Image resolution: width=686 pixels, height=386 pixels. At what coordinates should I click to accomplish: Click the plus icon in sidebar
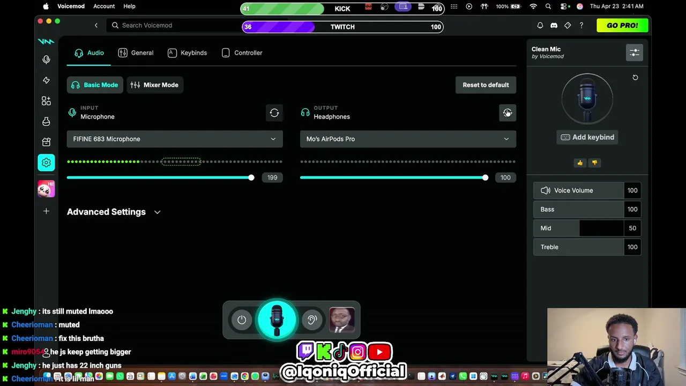point(46,211)
